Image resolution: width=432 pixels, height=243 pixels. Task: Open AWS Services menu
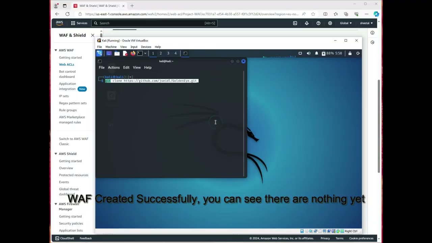(79, 23)
